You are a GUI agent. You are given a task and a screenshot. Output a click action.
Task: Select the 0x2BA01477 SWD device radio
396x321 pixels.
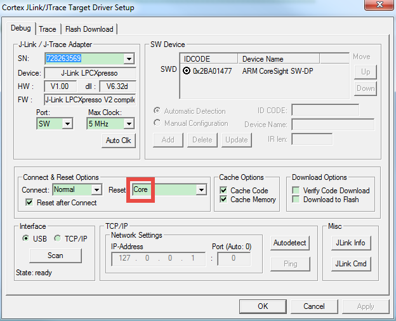click(187, 71)
